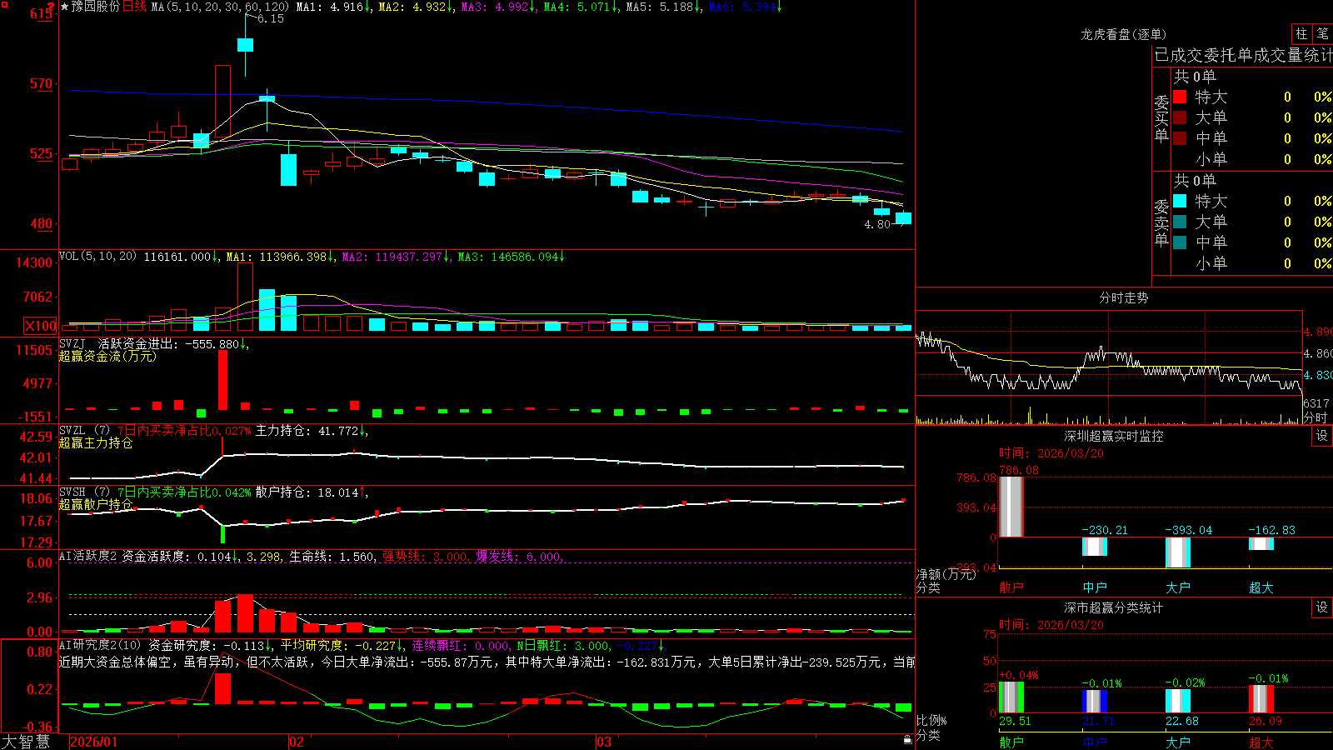Click the MA3: 4.992 value
Image resolution: width=1333 pixels, height=750 pixels.
click(498, 7)
